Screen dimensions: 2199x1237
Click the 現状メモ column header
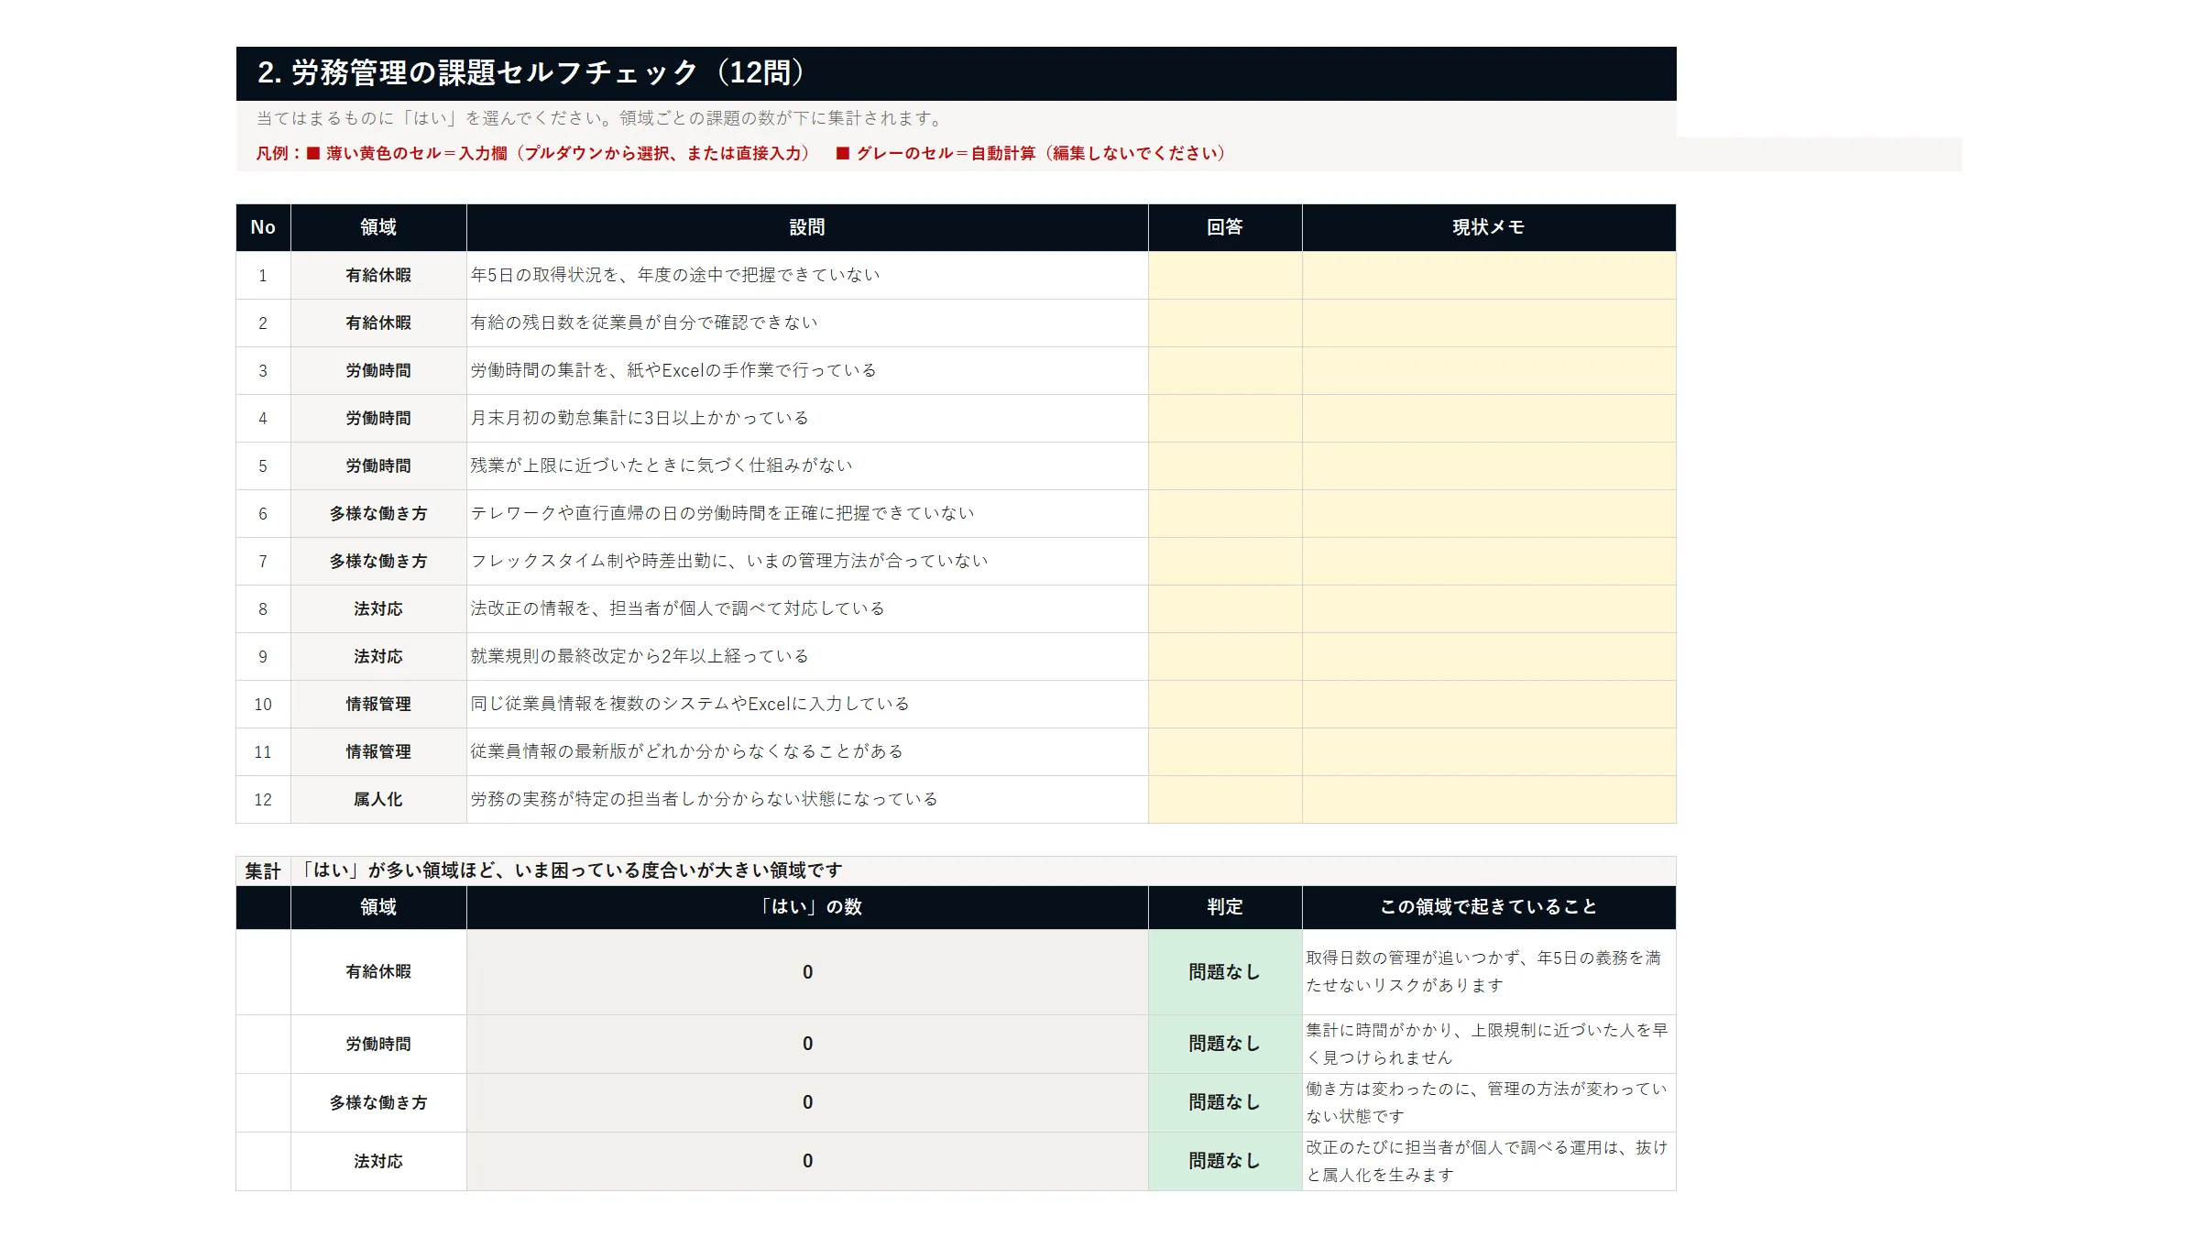tap(1489, 227)
